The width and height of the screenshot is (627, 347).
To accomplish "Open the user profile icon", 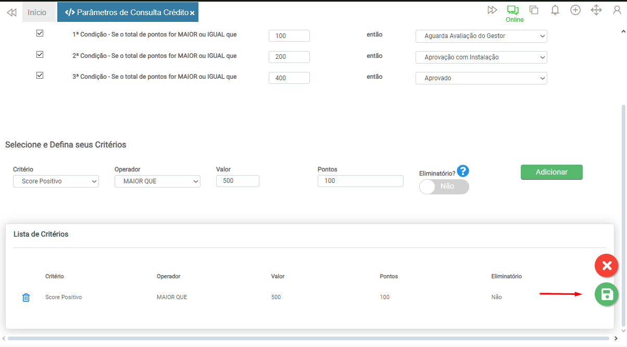I will (617, 10).
